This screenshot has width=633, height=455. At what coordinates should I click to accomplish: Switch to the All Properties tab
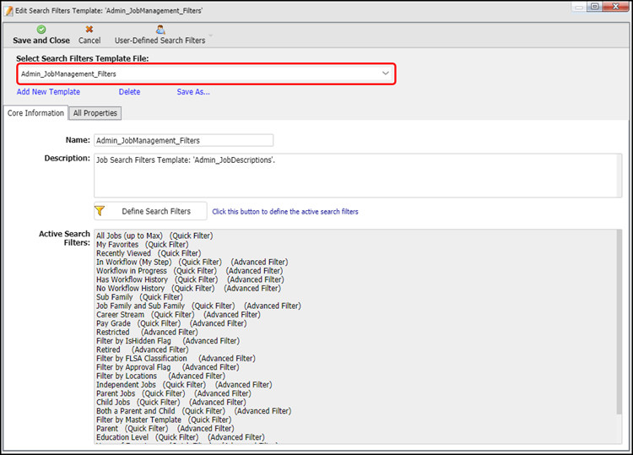(95, 113)
